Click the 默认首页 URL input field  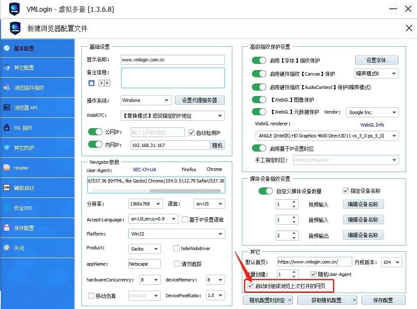coord(314,262)
